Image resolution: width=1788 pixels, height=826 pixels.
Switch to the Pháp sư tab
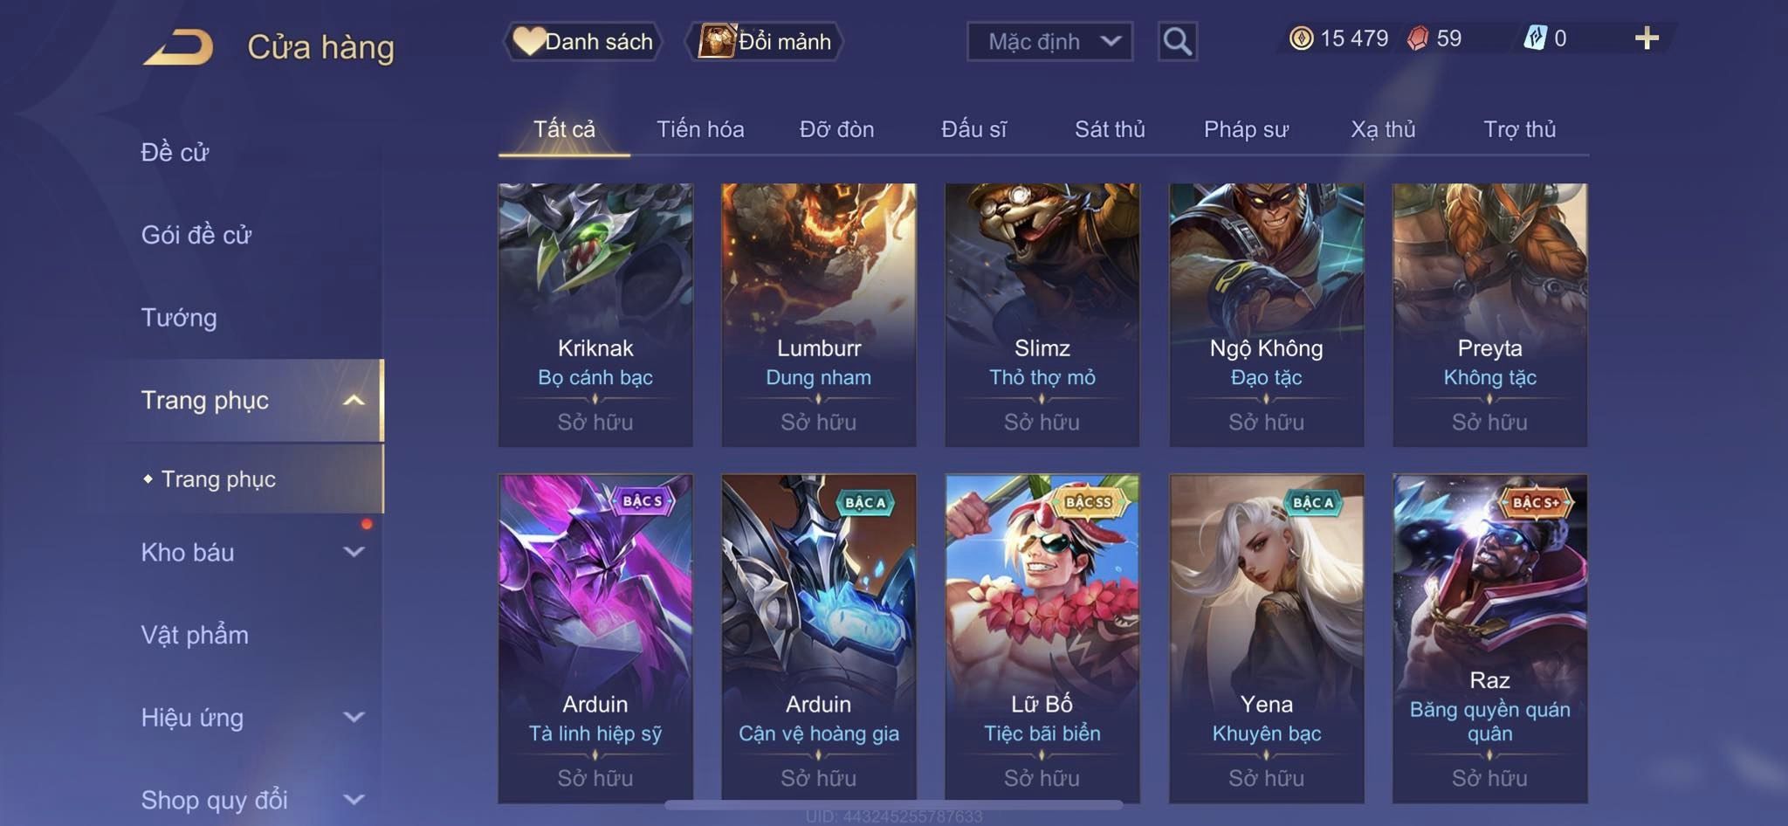pyautogui.click(x=1246, y=129)
